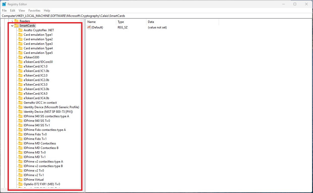
Task: Click the folder icon next to Axalto Cryptoflex .NET
Action: click(20, 30)
